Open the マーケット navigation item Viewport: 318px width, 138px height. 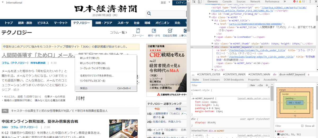[x=61, y=23]
